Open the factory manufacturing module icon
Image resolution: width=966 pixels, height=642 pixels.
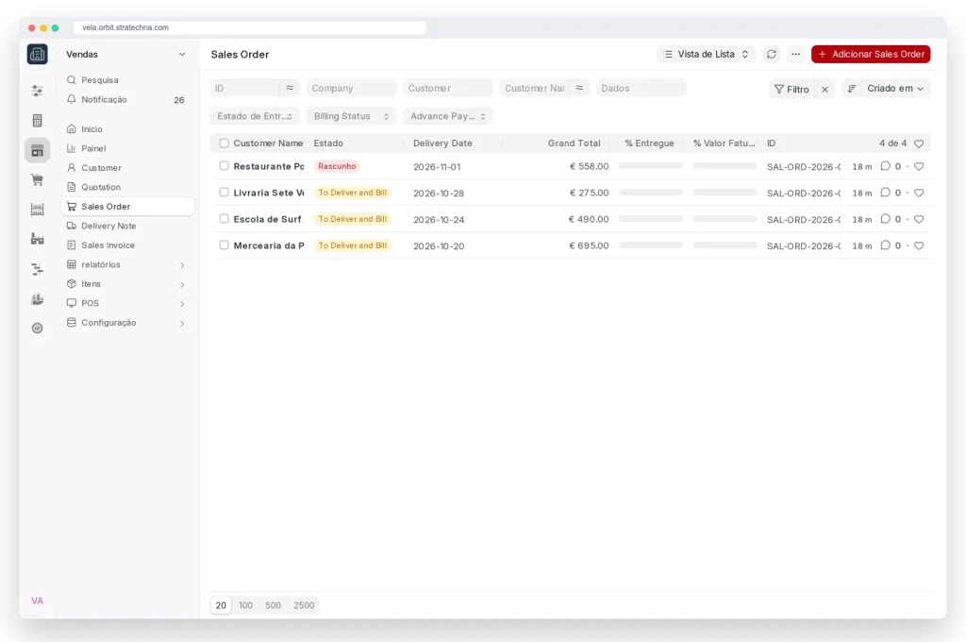(37, 239)
